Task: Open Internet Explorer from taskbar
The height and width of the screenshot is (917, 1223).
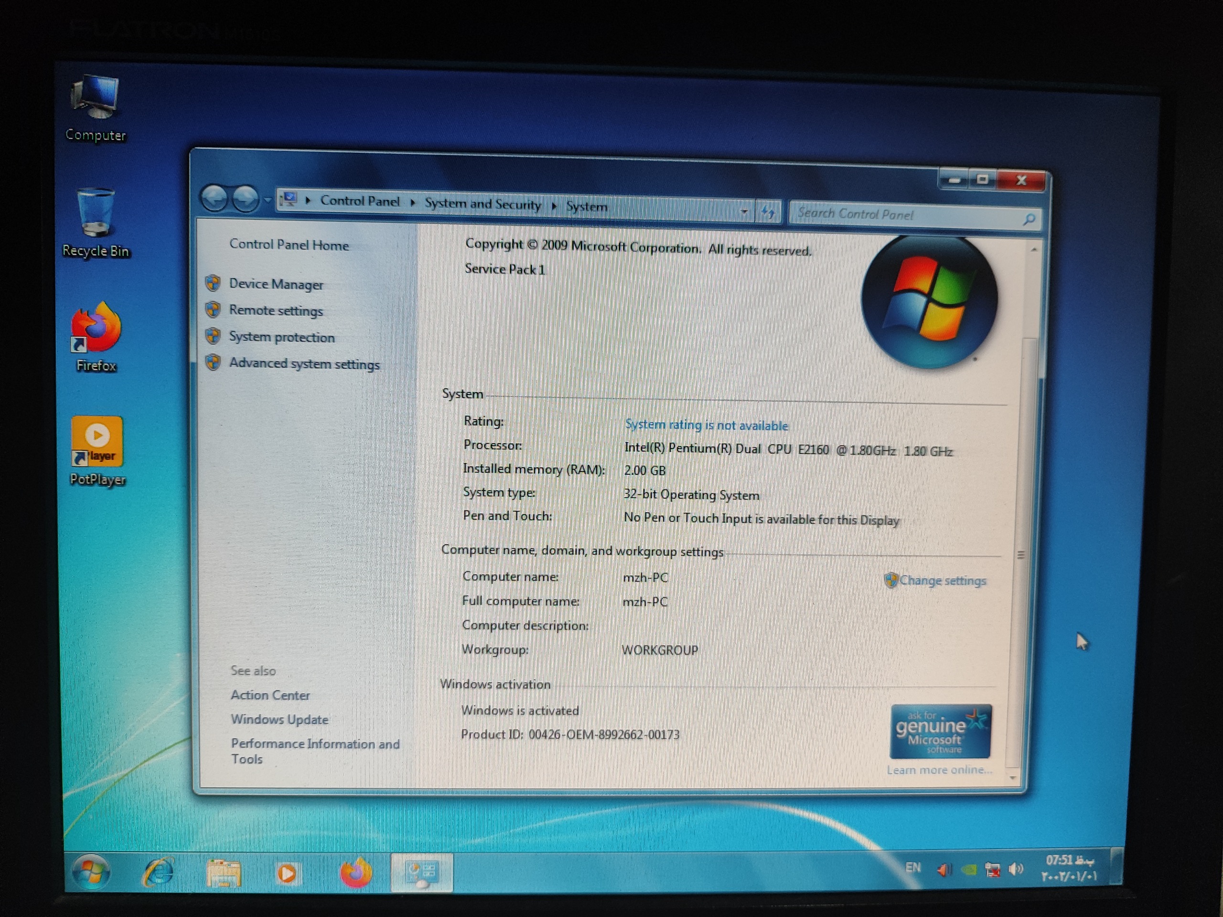Action: [159, 874]
